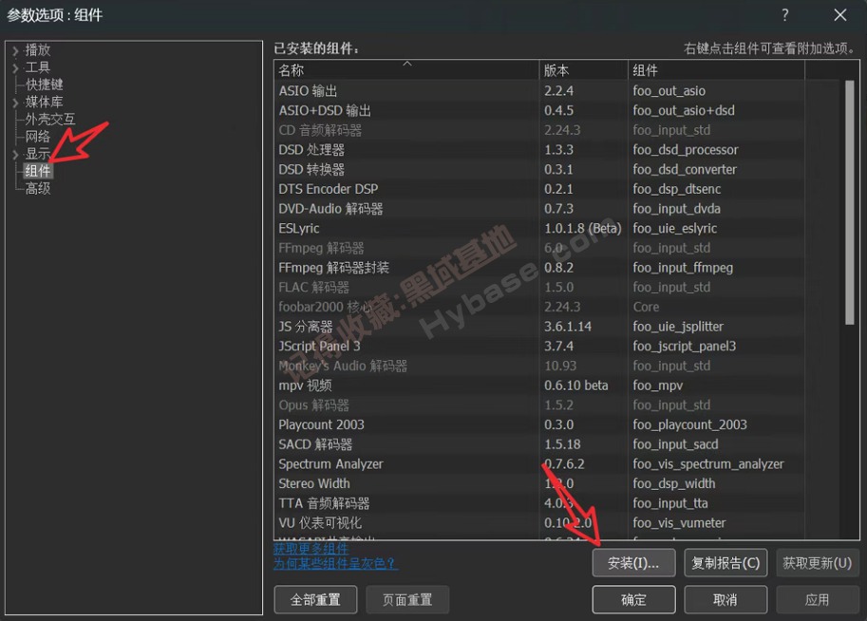Click the 复制报告(C) button
The width and height of the screenshot is (867, 621).
[726, 563]
